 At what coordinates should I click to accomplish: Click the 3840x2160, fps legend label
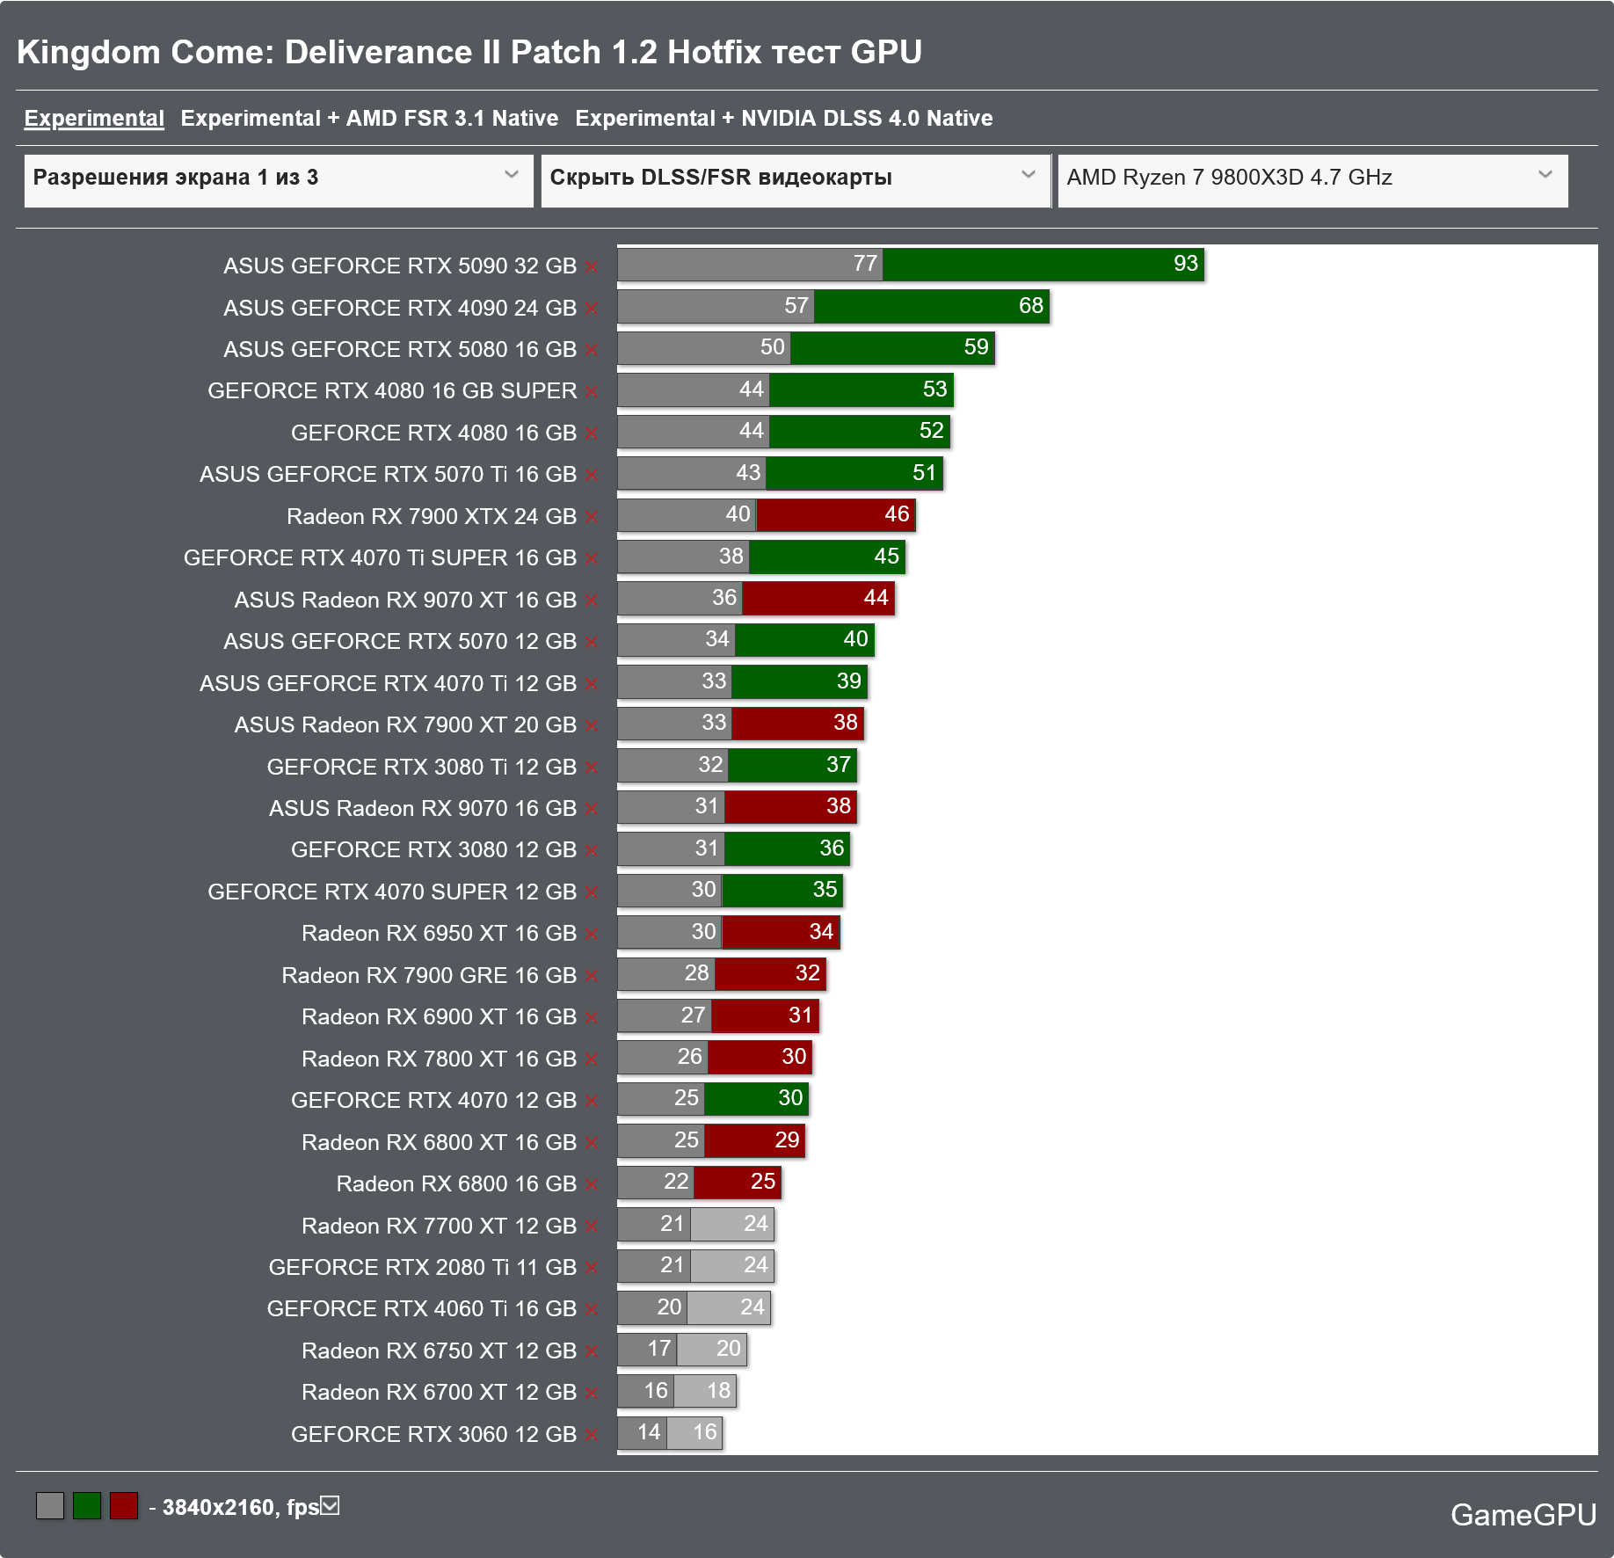241,1507
